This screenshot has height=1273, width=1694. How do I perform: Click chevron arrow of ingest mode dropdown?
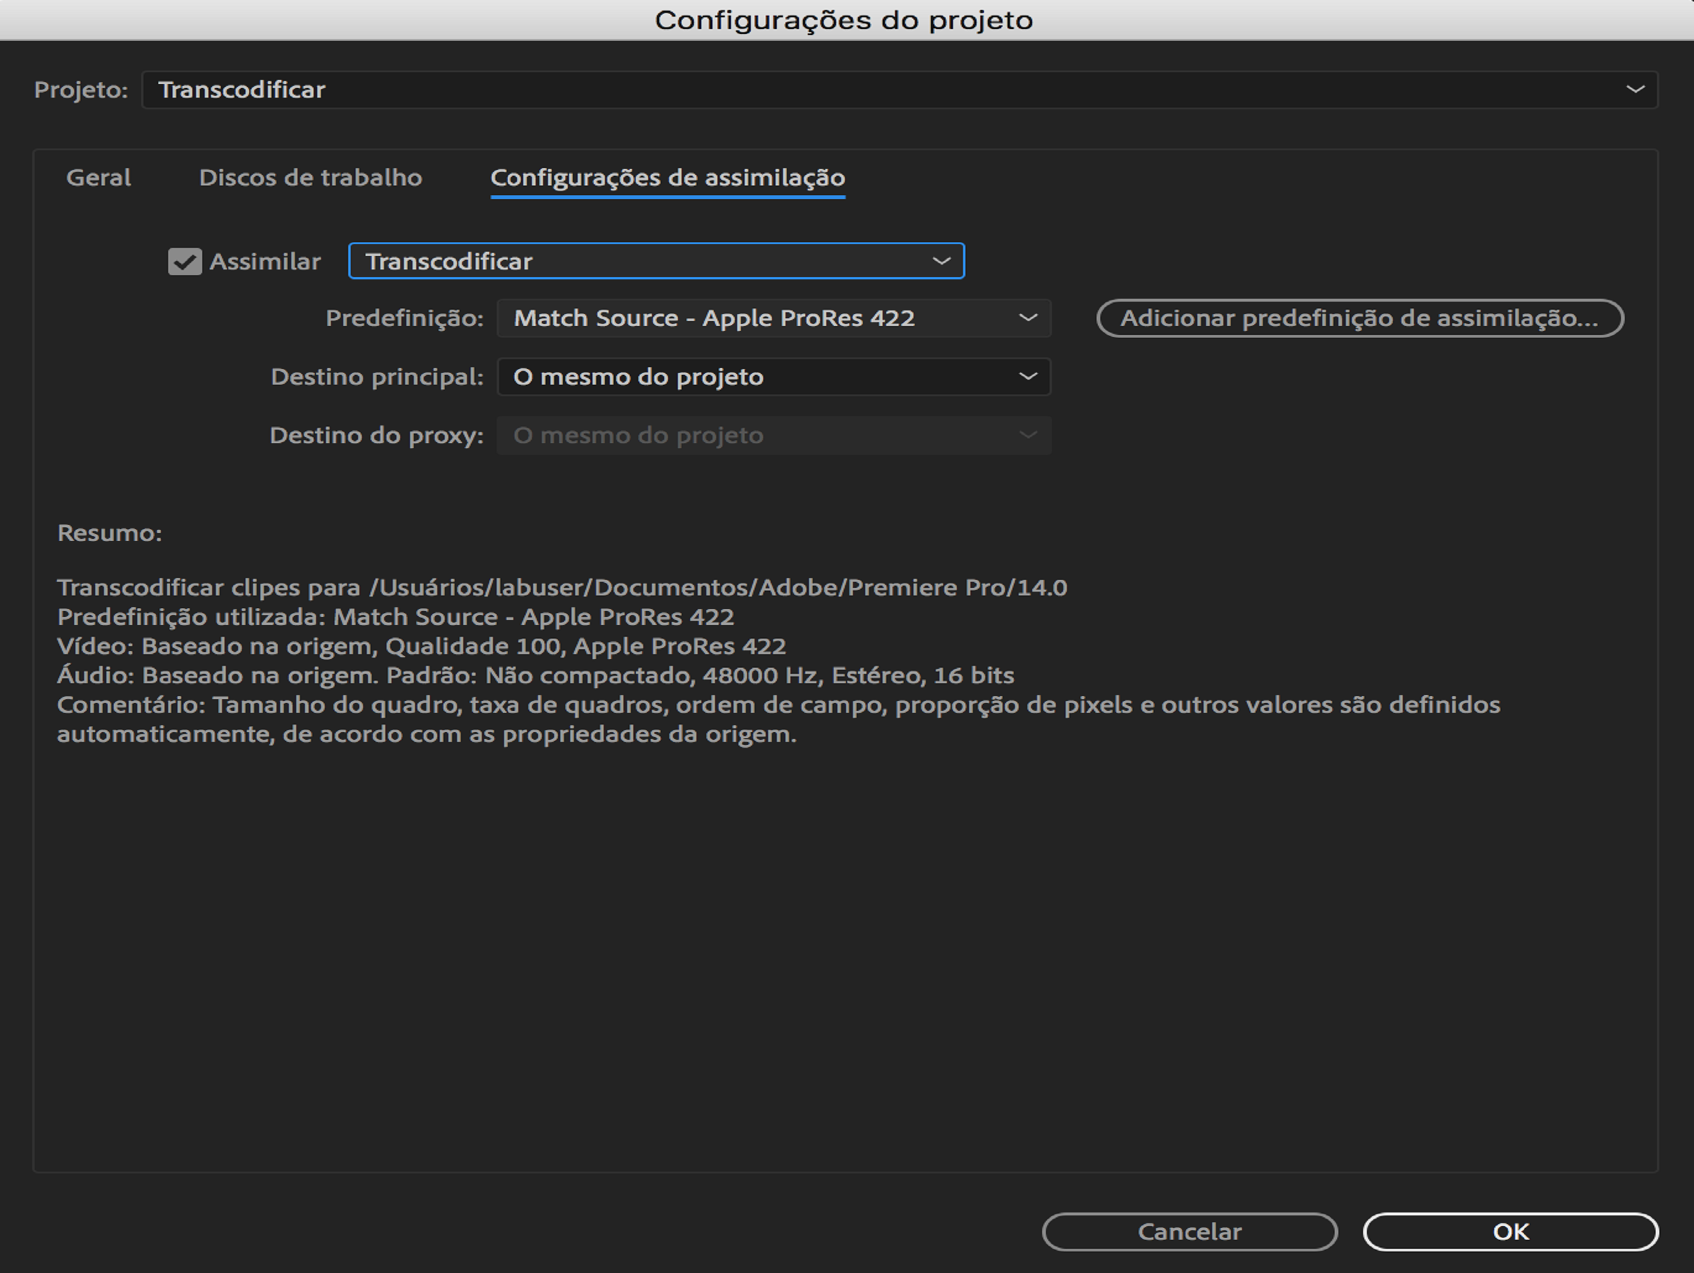point(941,262)
